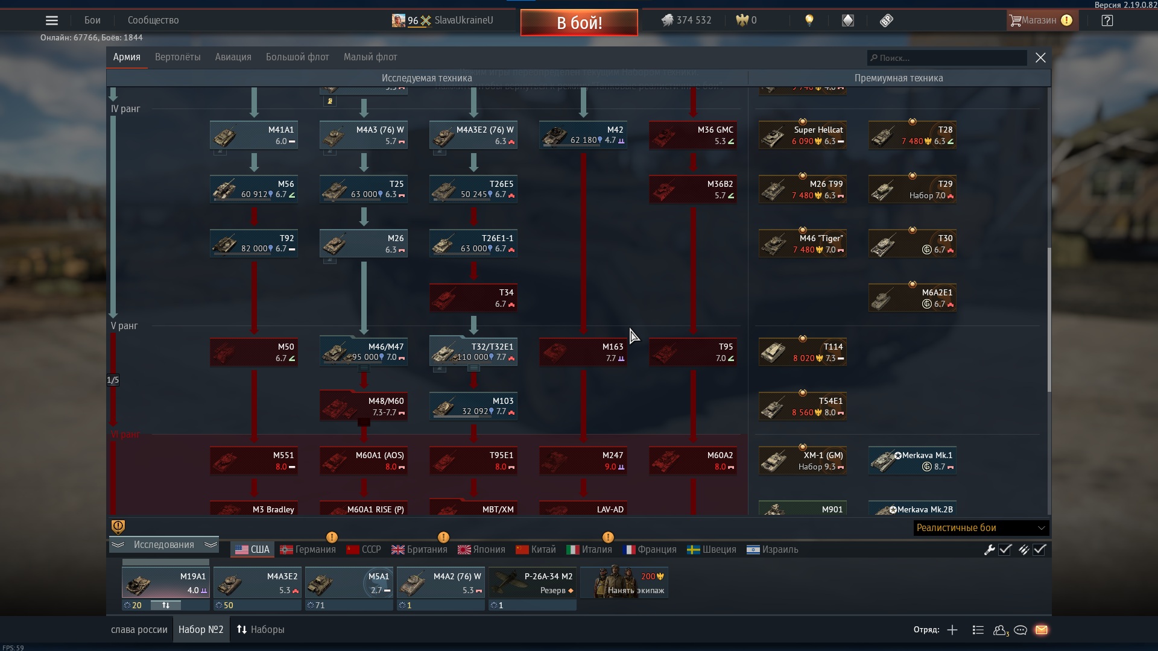Select the Япония nation tab
This screenshot has width=1158, height=651.
coord(481,550)
